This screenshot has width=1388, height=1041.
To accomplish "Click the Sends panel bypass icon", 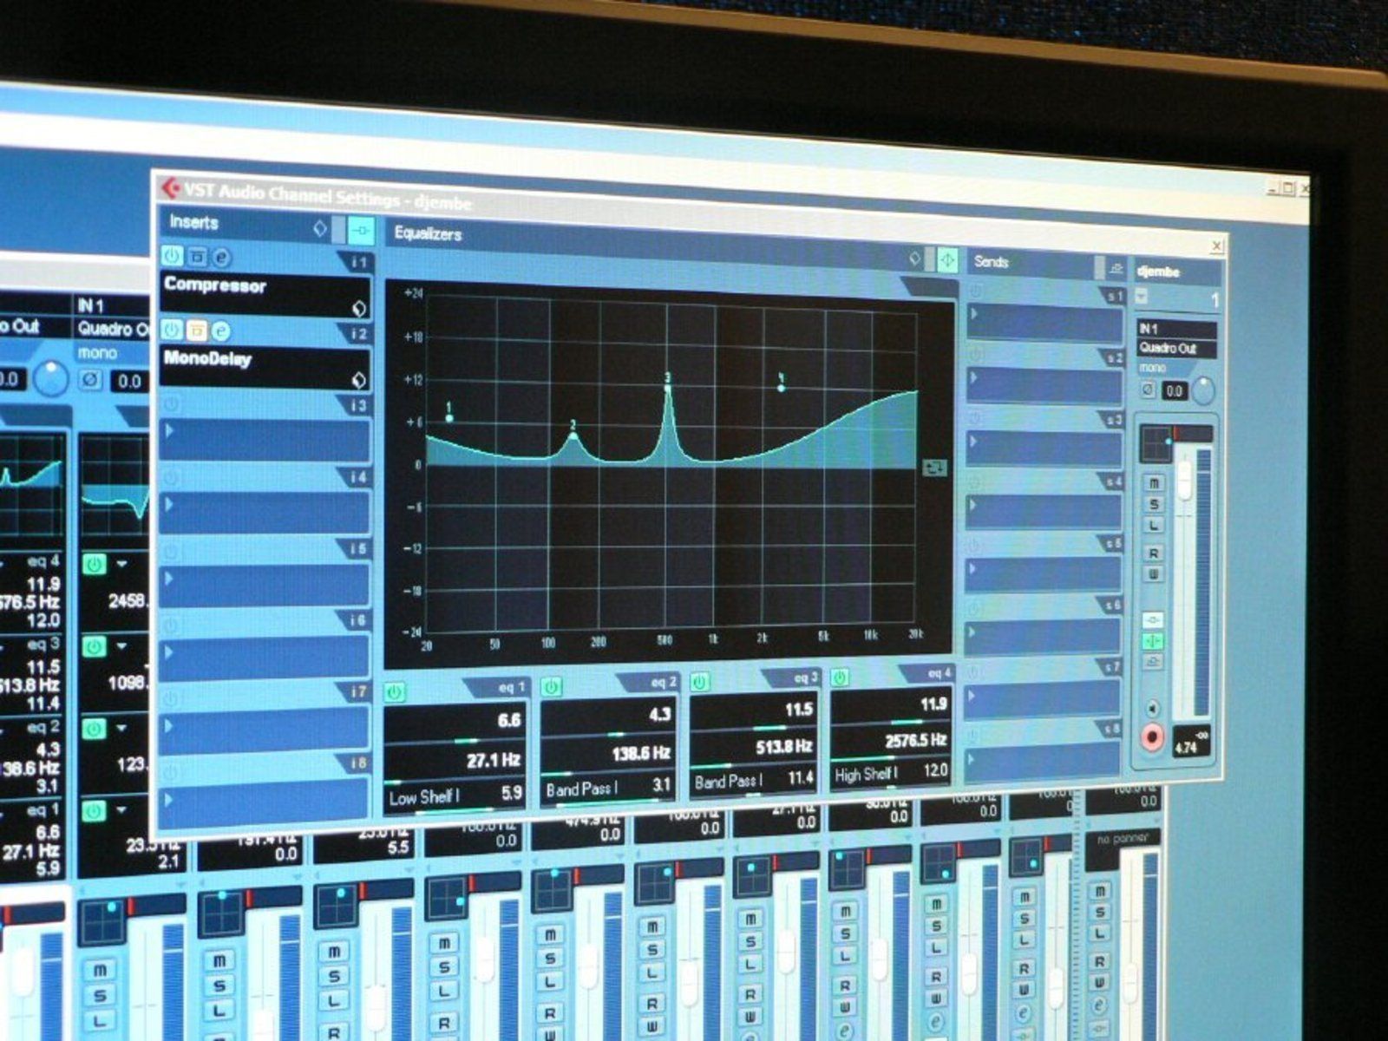I will tap(1117, 267).
